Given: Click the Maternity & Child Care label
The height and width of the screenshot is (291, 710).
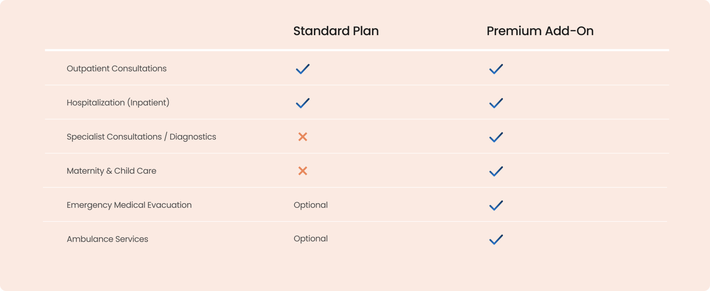Looking at the screenshot, I should [x=111, y=171].
